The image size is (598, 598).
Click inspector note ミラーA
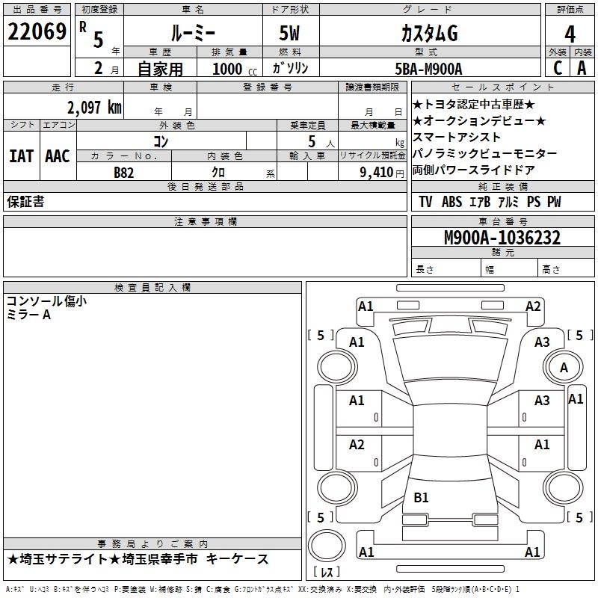pyautogui.click(x=28, y=315)
